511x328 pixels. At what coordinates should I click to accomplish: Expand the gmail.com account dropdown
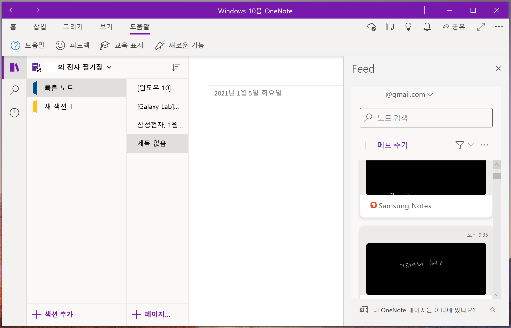pyautogui.click(x=430, y=94)
